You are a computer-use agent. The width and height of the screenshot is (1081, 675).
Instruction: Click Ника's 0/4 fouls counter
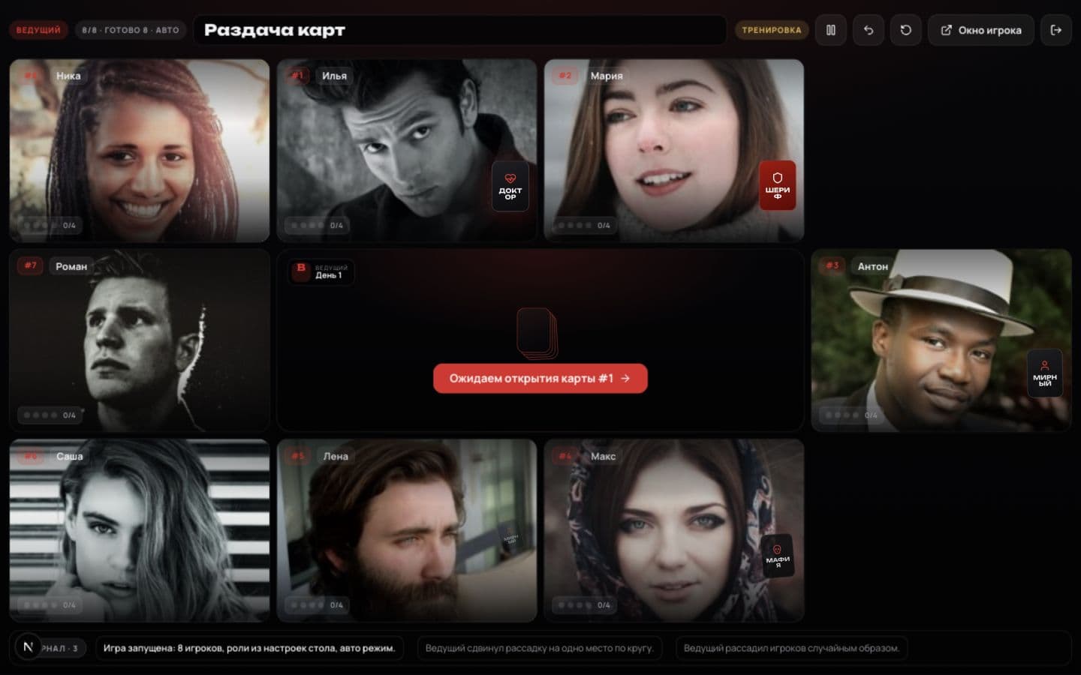pos(50,225)
